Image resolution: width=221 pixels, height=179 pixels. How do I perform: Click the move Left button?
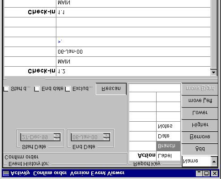(x=200, y=101)
